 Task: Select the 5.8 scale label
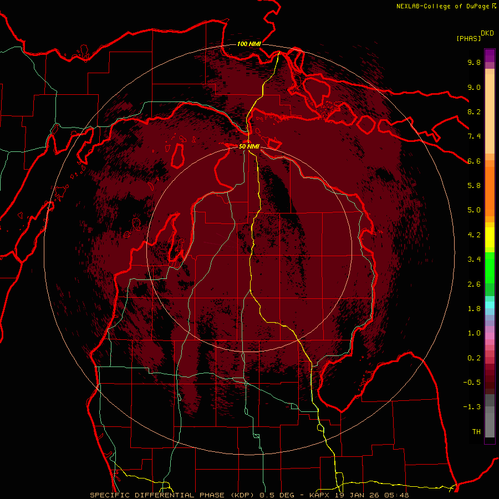(474, 186)
